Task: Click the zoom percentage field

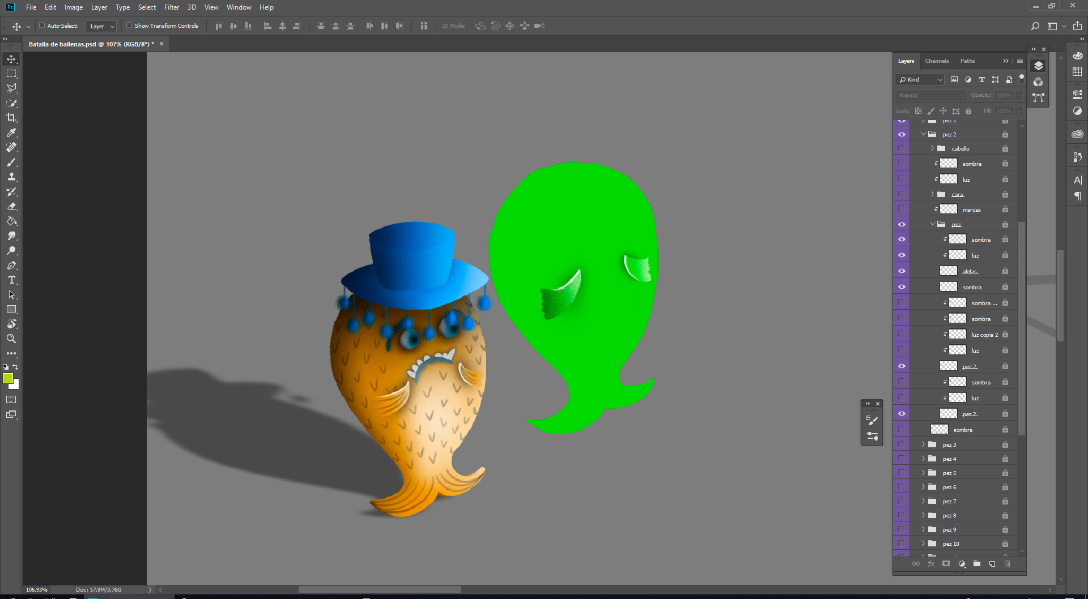Action: [x=37, y=589]
